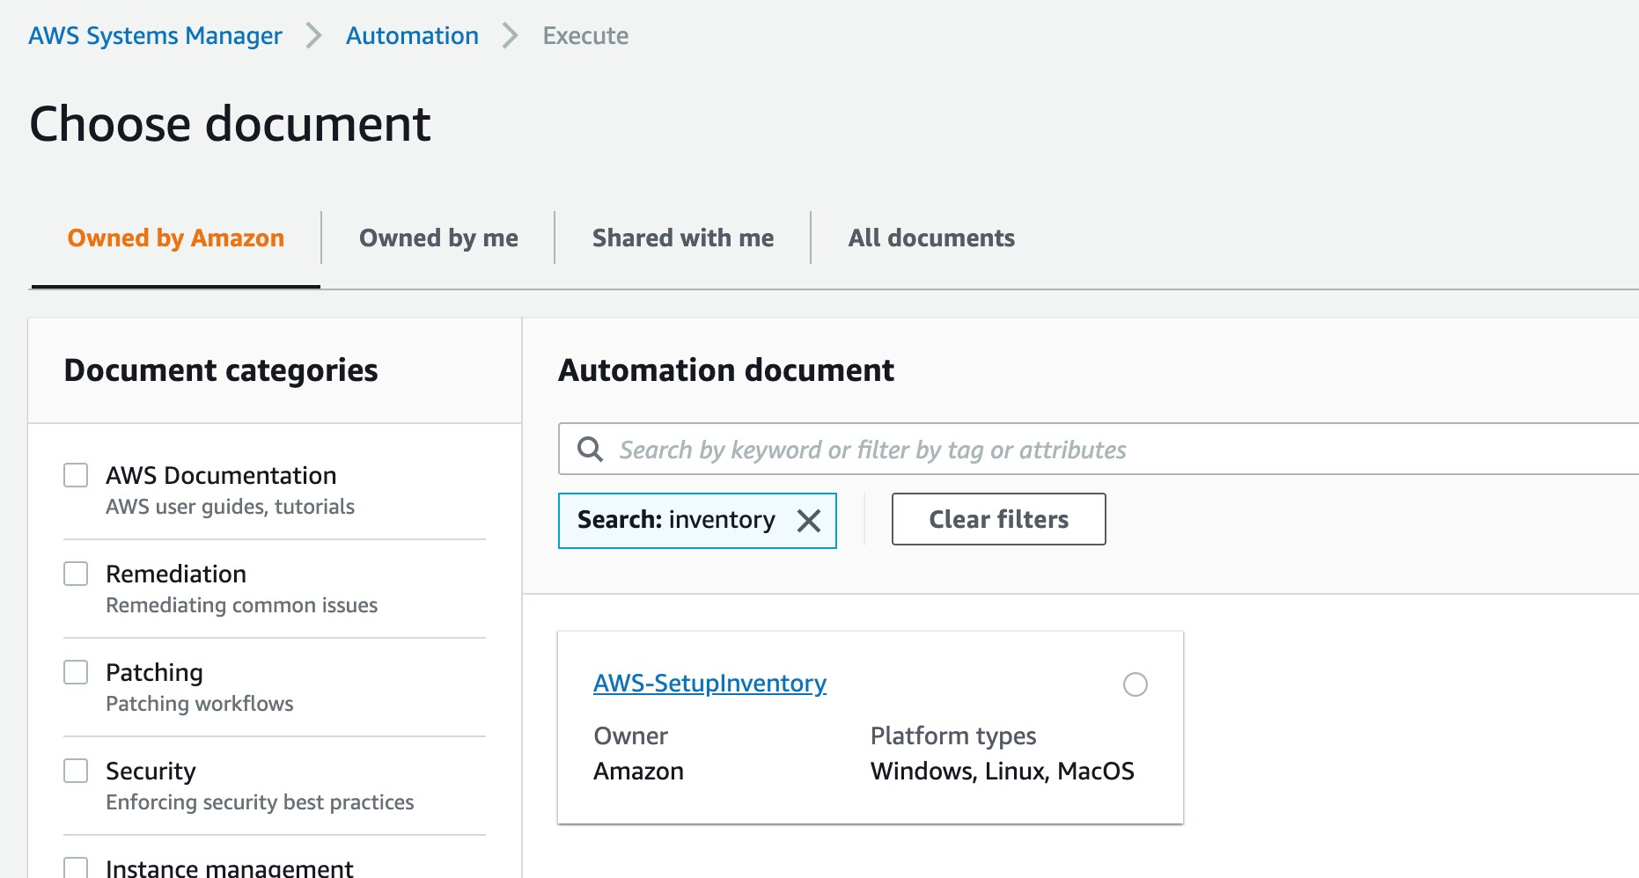Click the magnifier icon in search box

[x=590, y=450]
